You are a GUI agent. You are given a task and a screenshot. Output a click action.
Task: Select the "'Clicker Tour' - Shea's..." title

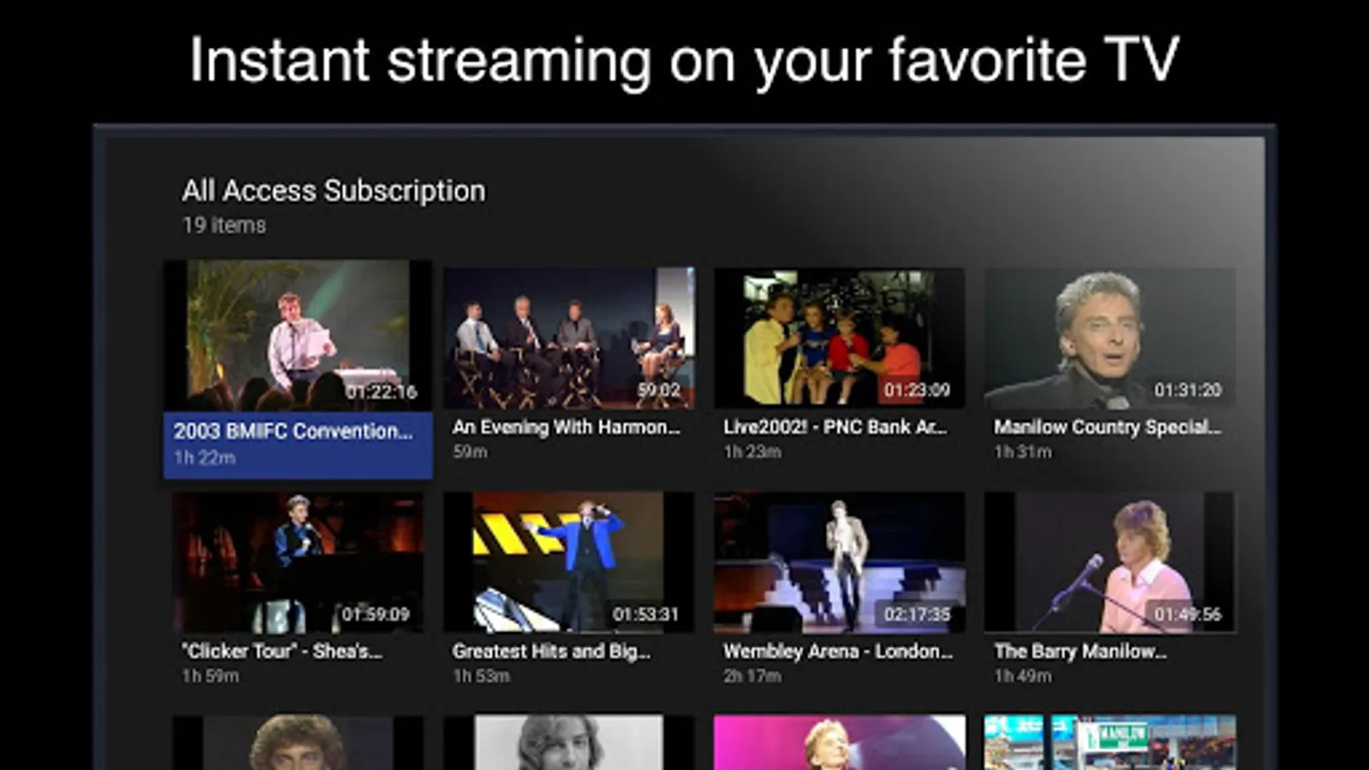282,651
